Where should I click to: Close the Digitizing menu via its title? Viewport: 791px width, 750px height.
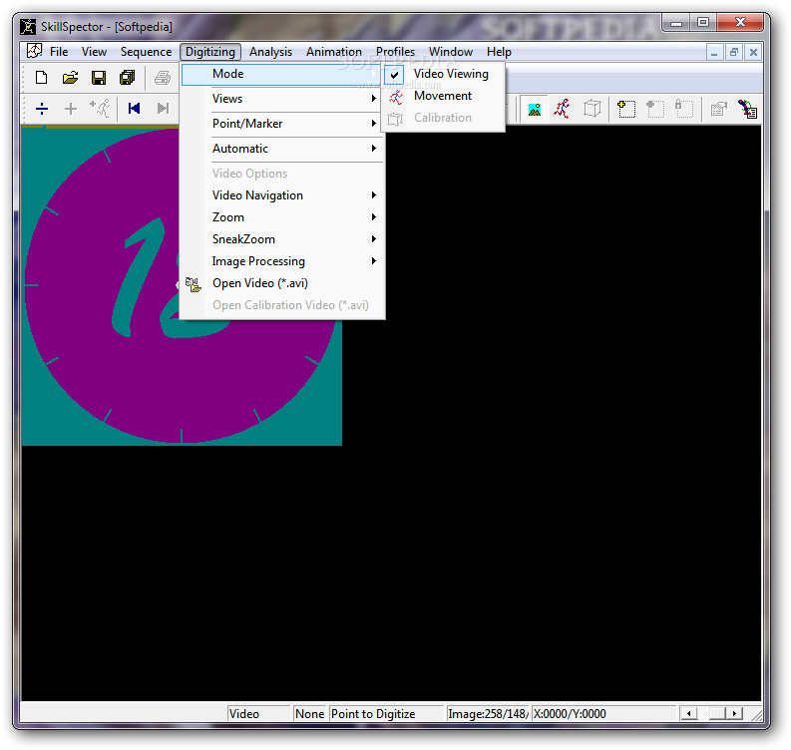click(210, 52)
